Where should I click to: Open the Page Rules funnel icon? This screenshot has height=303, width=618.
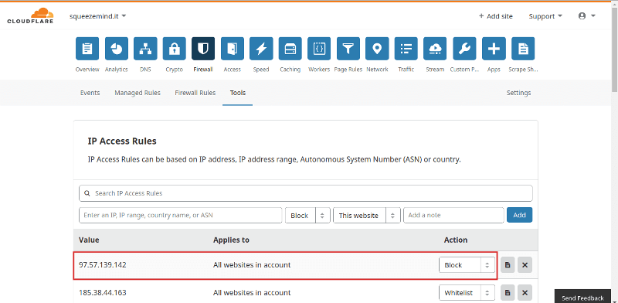pyautogui.click(x=348, y=49)
